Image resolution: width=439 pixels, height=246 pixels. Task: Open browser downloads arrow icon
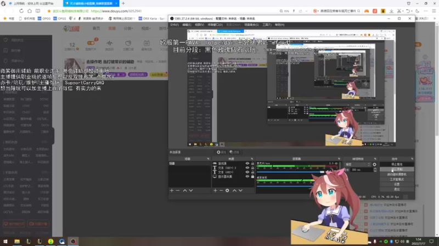click(391, 11)
